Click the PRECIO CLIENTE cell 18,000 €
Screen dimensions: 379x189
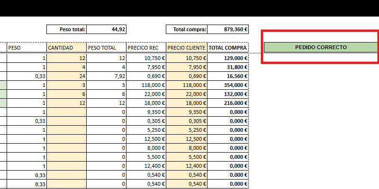(x=187, y=103)
